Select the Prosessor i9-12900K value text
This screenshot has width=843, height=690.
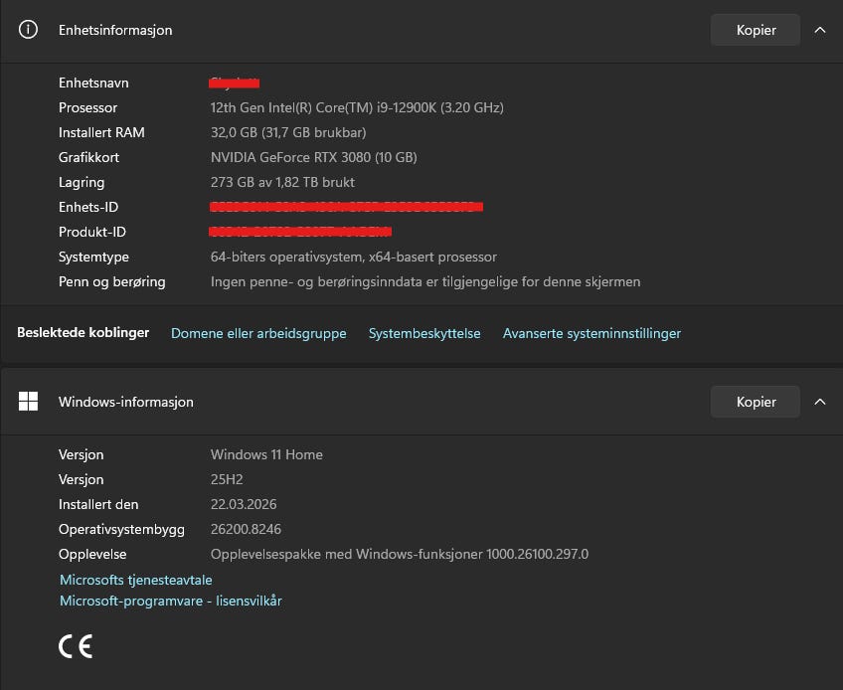pos(357,107)
